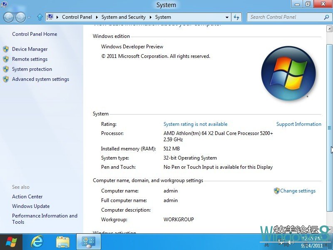Screen dimensions: 333x250
Task: Expand arrow before Control Panel breadcrumb
Action: pos(57,17)
